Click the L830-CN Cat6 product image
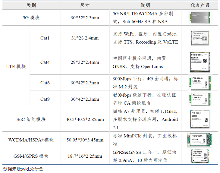220x173 pixels. (x=200, y=83)
